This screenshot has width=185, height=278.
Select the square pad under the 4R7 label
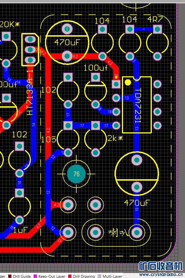(157, 29)
